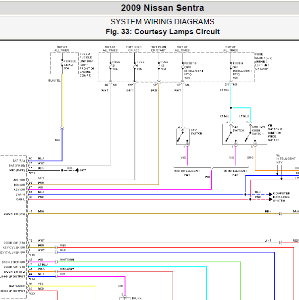This screenshot has width=299, height=300.
Task: Click the "RED/WHT" wire color label
Action: tap(67, 269)
